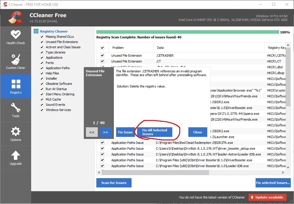
Task: Go to previous issue with << button
Action: pos(92,132)
